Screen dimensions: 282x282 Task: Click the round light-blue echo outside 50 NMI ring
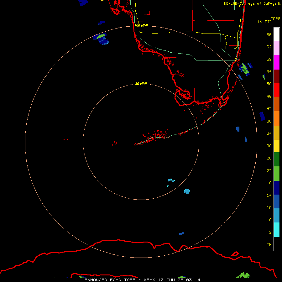coord(187,191)
